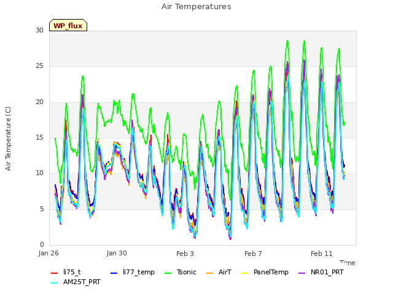This screenshot has width=393, height=294.
Task: Click the WP_flux annotation label
Action: pos(68,25)
